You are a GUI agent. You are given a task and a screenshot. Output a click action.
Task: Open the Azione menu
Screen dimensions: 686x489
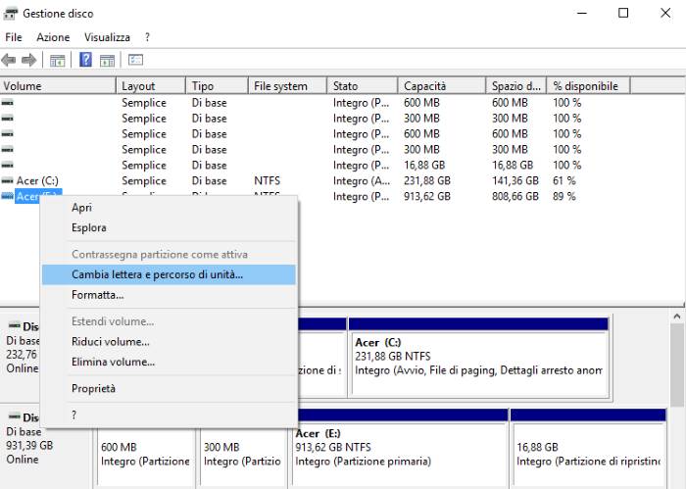point(53,37)
